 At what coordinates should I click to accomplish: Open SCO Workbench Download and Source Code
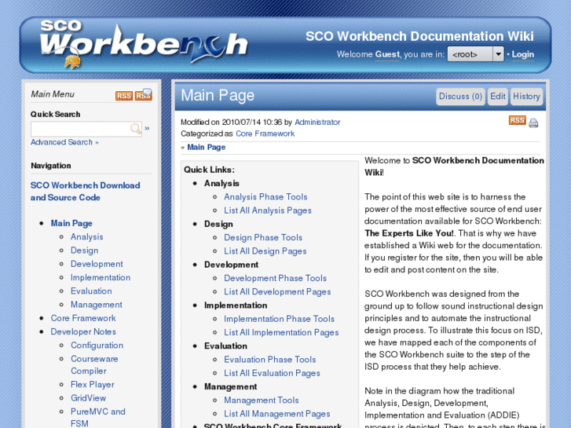point(85,192)
